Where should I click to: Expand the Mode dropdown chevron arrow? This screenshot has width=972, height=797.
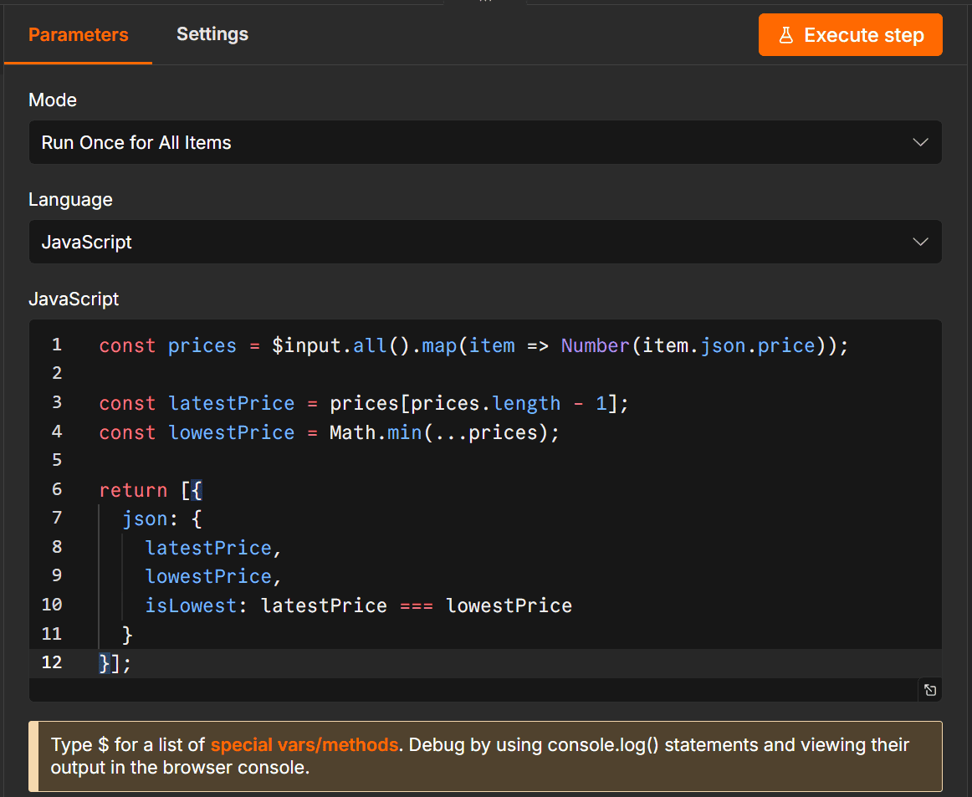(x=920, y=142)
